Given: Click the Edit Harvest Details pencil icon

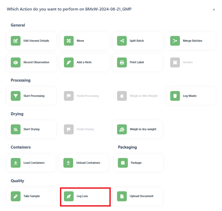Looking at the screenshot, I should point(16,41).
